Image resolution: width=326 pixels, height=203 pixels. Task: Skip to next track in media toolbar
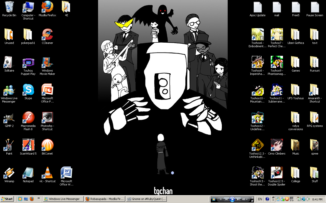point(238,199)
